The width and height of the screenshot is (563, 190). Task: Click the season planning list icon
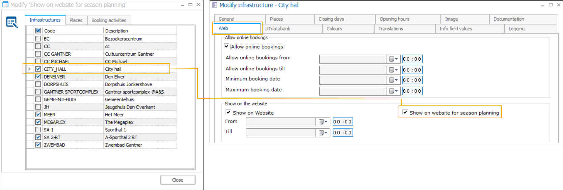pos(12,23)
